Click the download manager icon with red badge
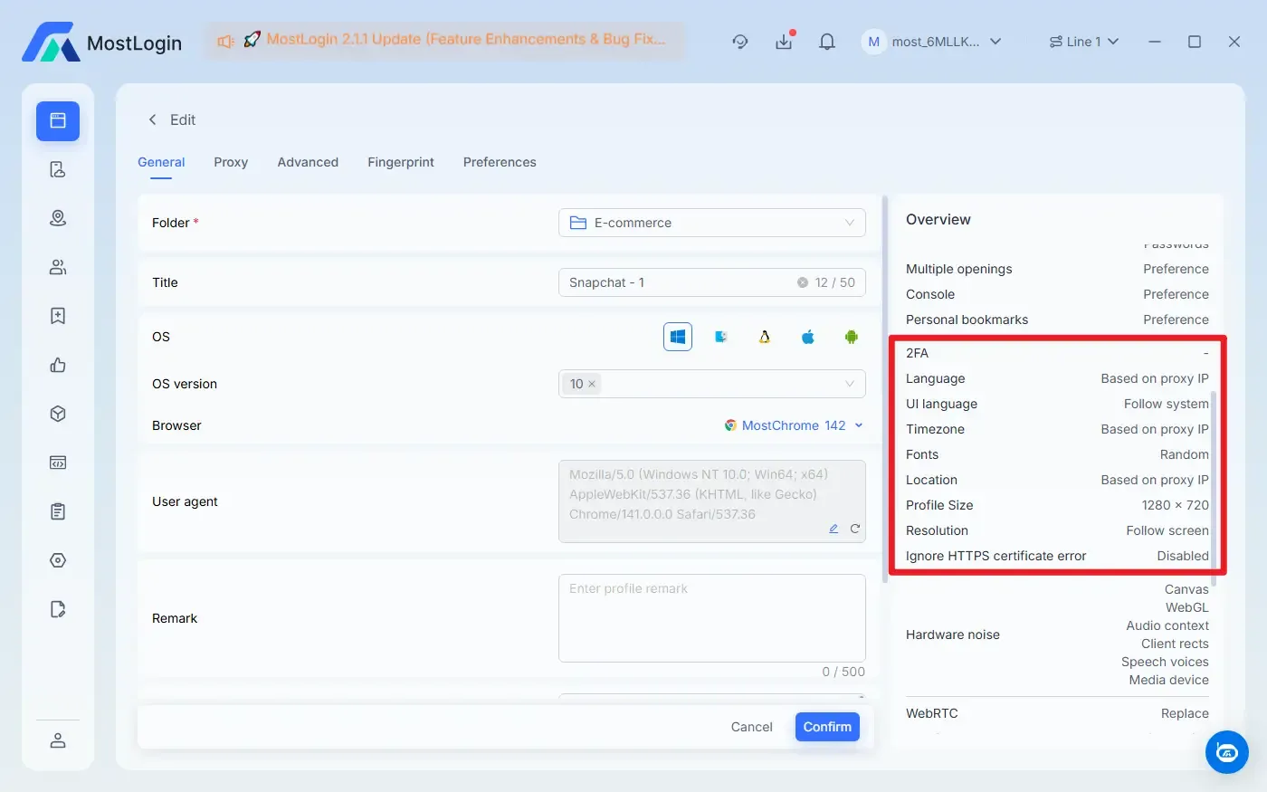The image size is (1267, 792). tap(784, 42)
